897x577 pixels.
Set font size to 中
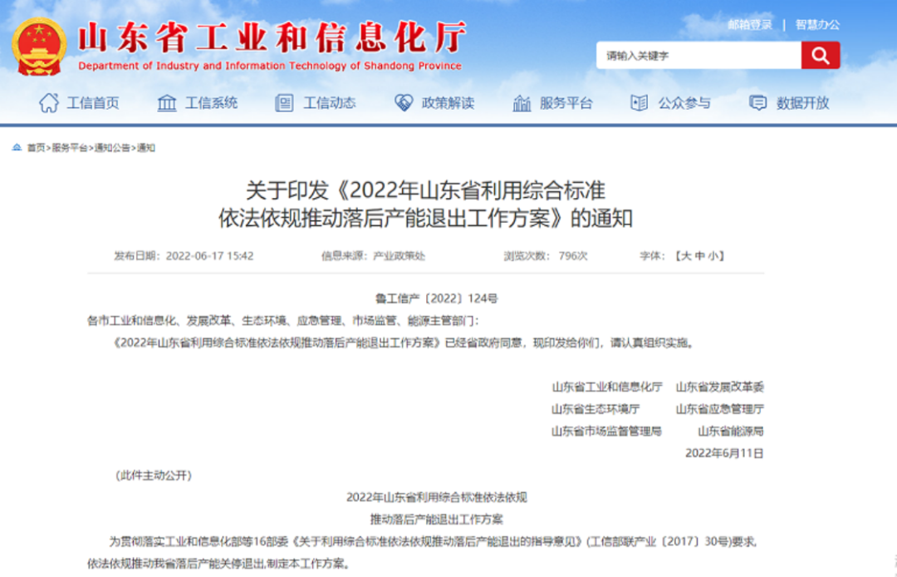699,256
